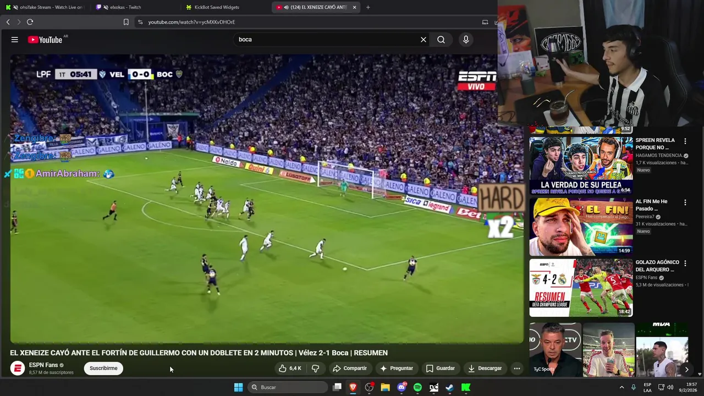
Task: Reload the YouTube page
Action: (30, 22)
